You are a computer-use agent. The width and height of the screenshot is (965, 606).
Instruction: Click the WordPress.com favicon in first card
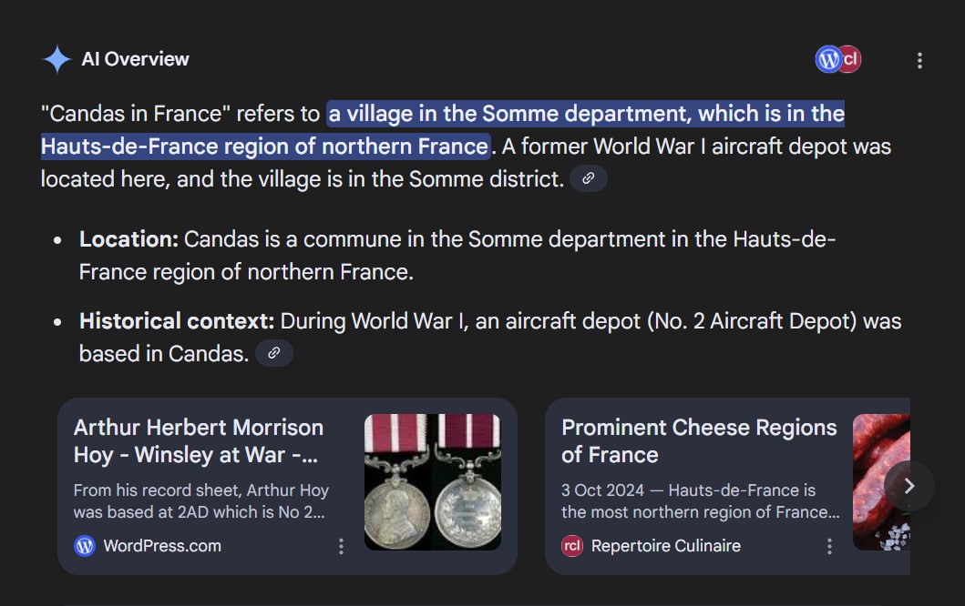pyautogui.click(x=85, y=546)
